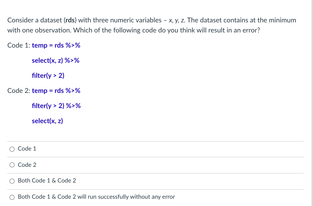Viewport: 313px width, 206px height.
Task: Click the filter(y > 2) line in Code 1
Action: coord(48,76)
